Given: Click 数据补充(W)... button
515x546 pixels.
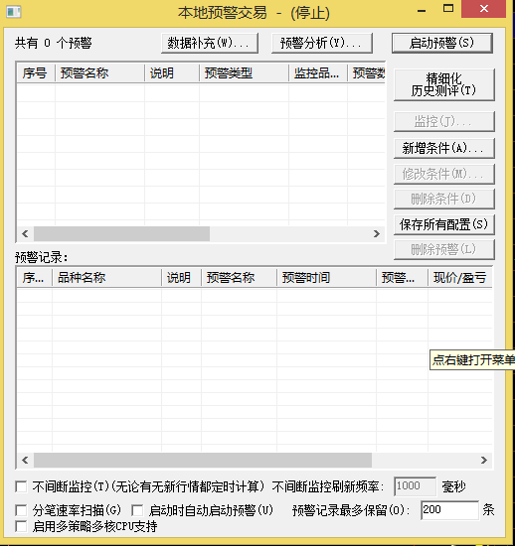Looking at the screenshot, I should point(210,43).
